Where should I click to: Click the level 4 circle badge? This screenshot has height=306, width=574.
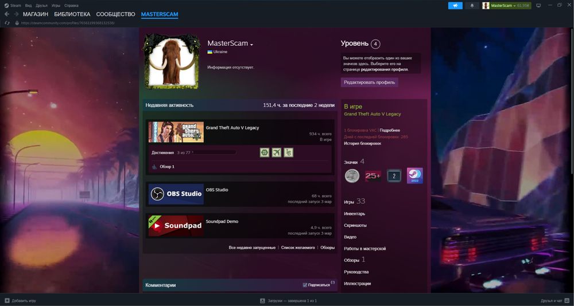tap(375, 44)
